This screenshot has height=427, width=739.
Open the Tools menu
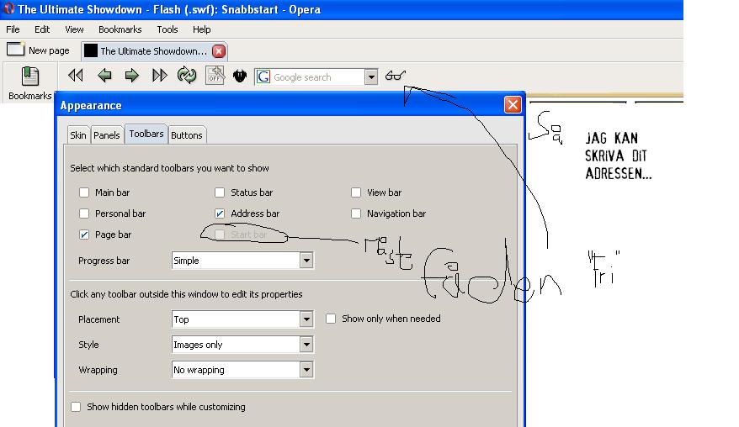click(x=167, y=29)
